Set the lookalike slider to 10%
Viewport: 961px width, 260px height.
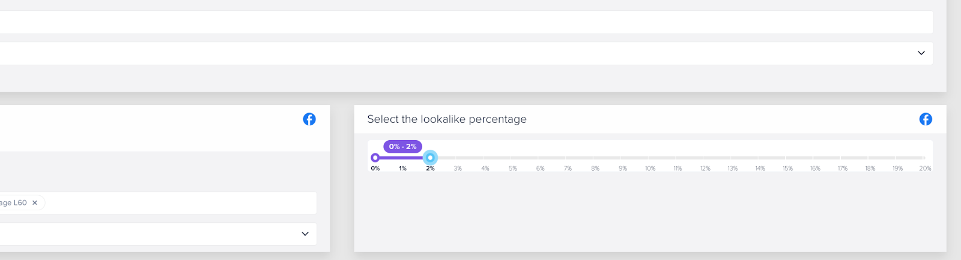(650, 158)
